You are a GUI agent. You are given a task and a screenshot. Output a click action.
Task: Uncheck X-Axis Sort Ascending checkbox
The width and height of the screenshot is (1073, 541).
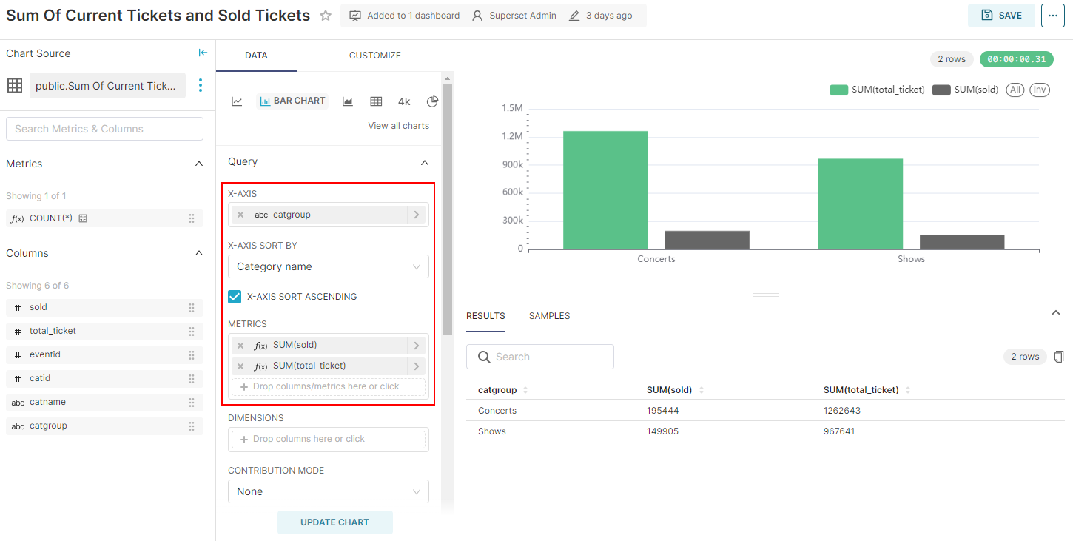[235, 297]
